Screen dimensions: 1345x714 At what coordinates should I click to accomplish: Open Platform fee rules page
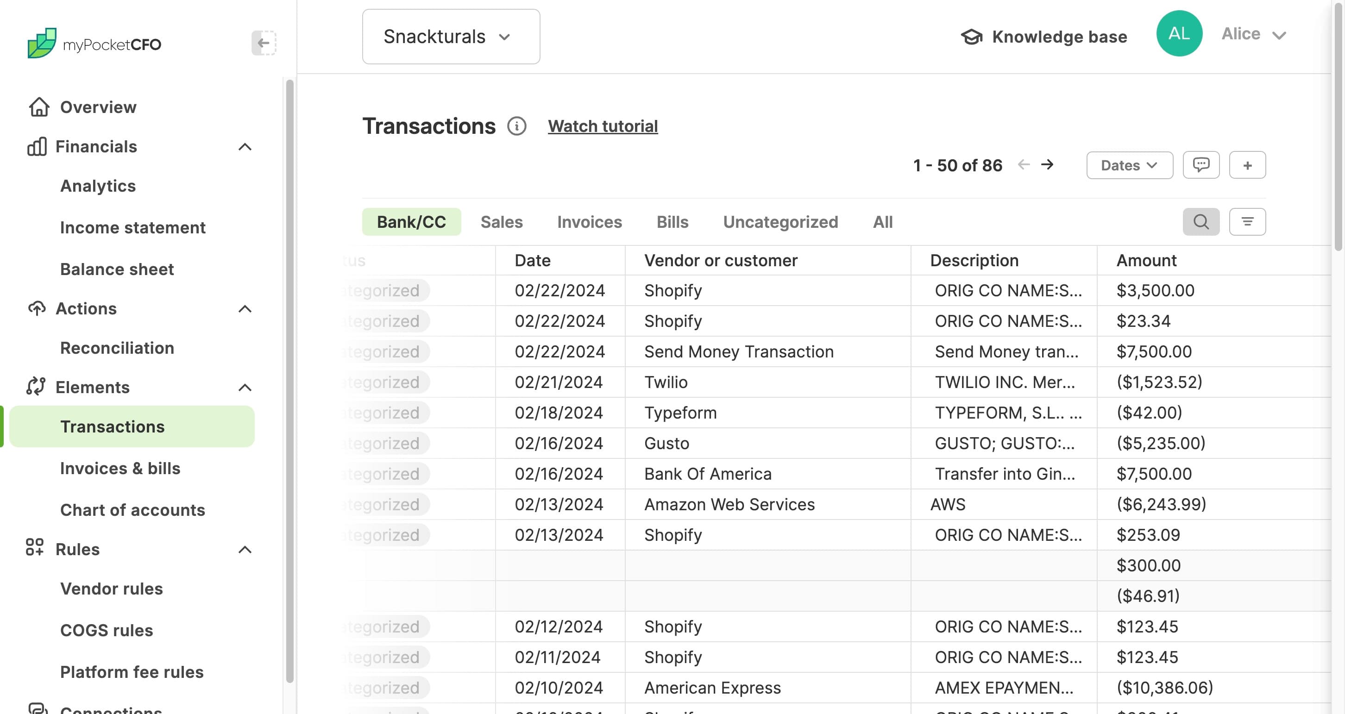tap(132, 672)
